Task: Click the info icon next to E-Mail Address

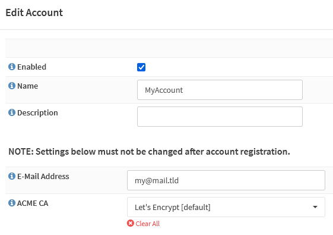Action: pyautogui.click(x=12, y=176)
